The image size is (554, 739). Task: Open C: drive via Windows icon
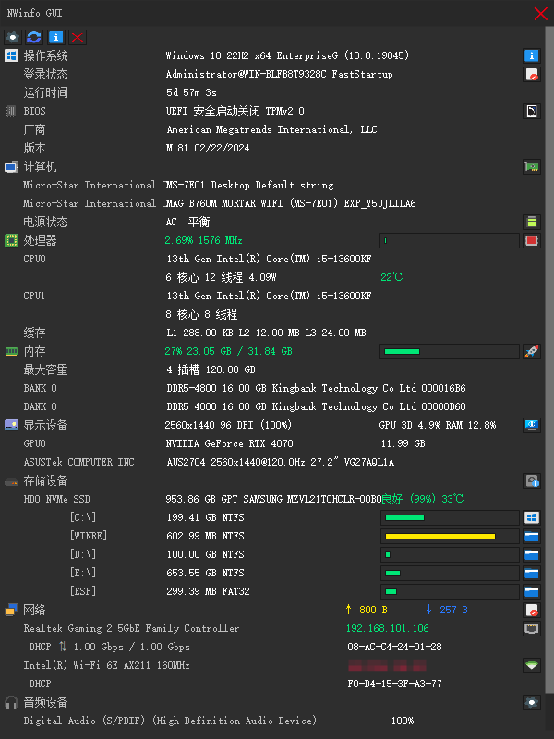[x=532, y=517]
